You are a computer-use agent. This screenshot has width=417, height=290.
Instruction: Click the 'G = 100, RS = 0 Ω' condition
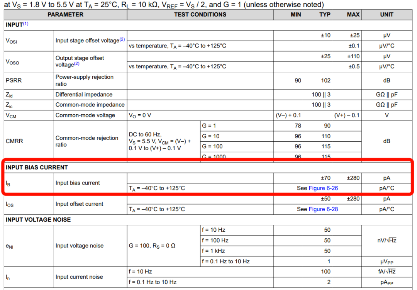coord(152,246)
